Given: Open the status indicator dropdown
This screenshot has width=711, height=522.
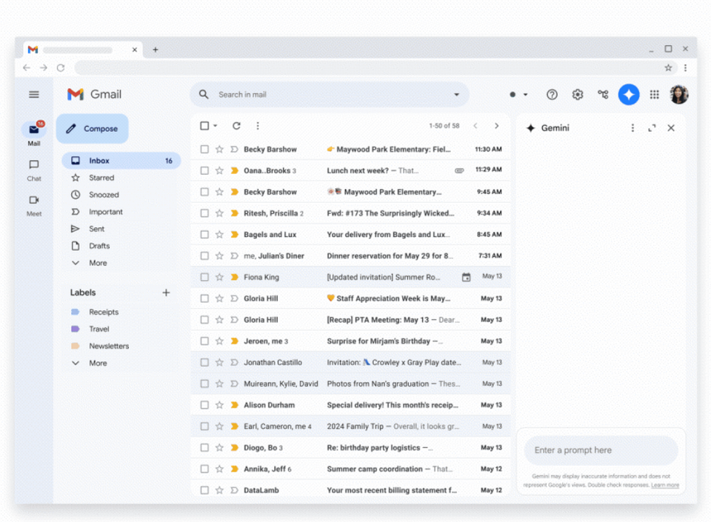Looking at the screenshot, I should pos(518,95).
